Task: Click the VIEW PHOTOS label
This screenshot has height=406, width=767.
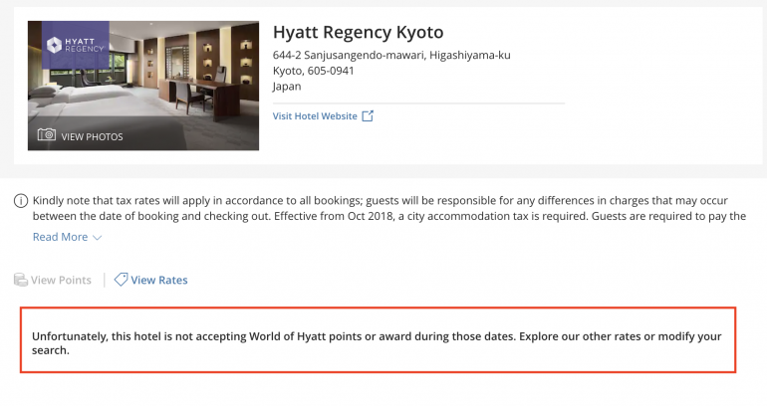Action: 92,136
